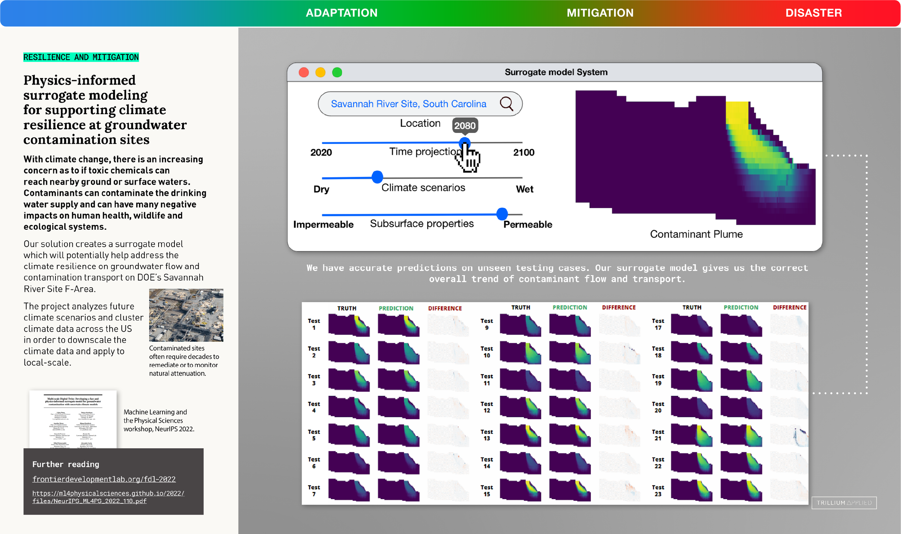Click the Test 1 truth plume thumbnail

coord(349,325)
